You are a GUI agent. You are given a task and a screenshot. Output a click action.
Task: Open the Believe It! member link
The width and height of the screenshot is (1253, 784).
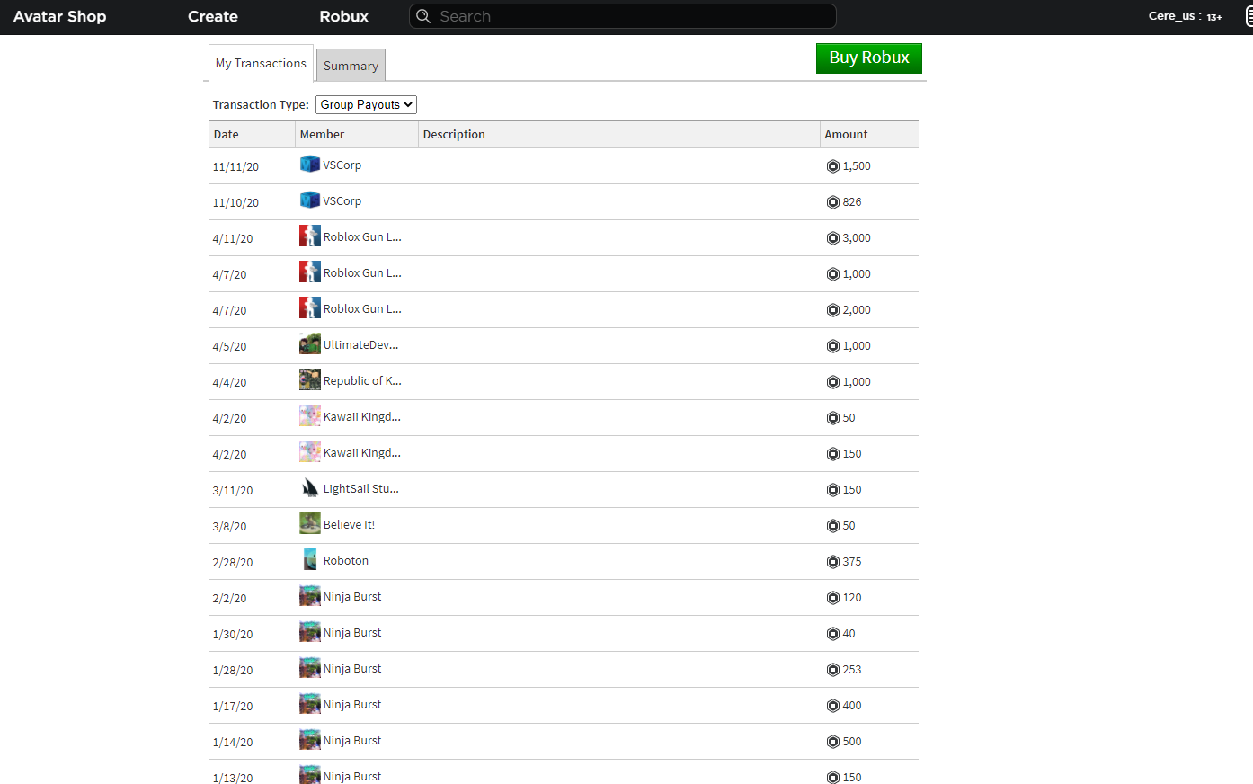(x=349, y=524)
